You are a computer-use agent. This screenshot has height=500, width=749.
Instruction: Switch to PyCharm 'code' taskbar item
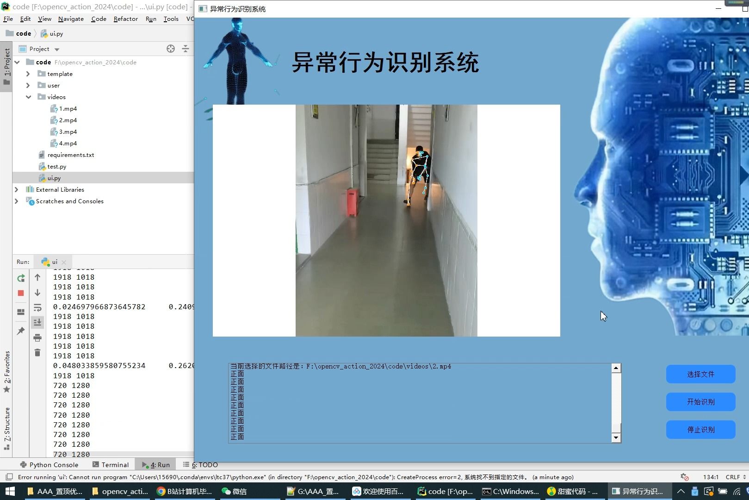tap(445, 491)
